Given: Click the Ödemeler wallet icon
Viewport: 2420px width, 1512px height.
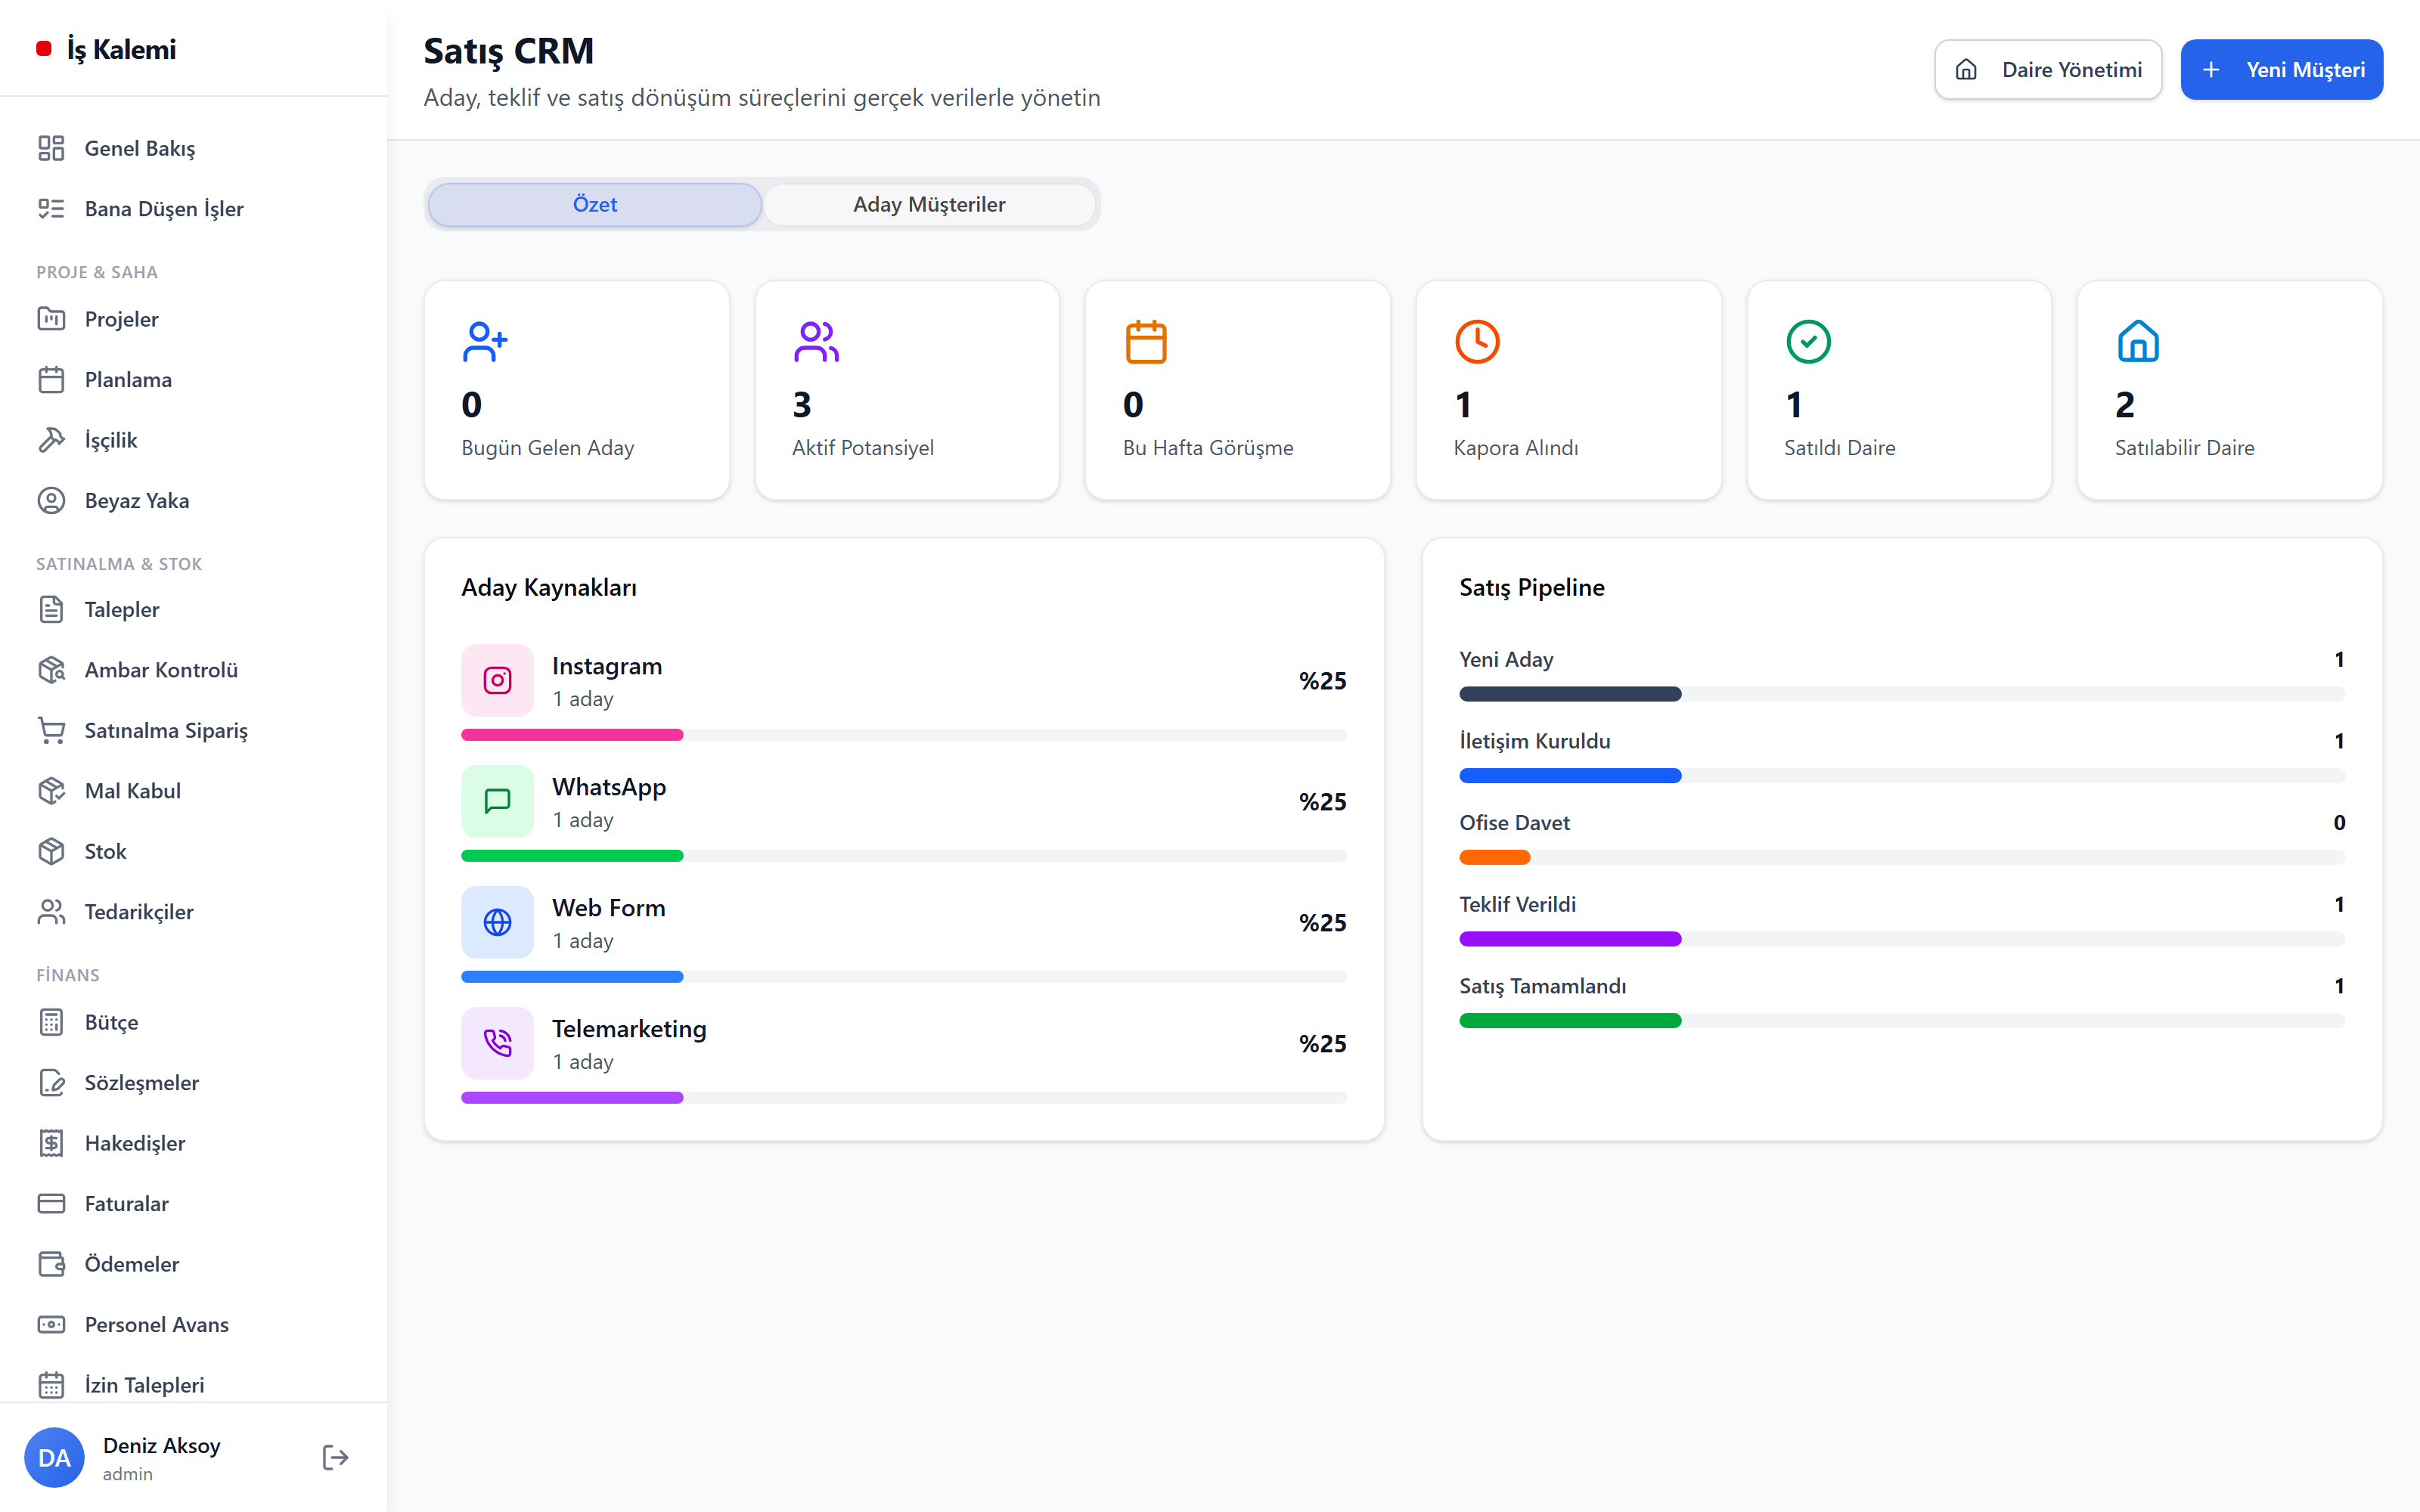Looking at the screenshot, I should 51,1264.
